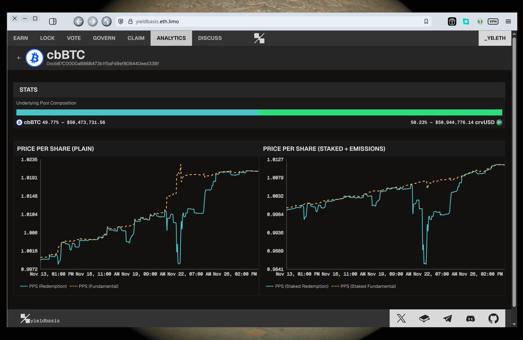Click the cbBTC 49.77% value text
523x340 pixels.
click(x=65, y=122)
